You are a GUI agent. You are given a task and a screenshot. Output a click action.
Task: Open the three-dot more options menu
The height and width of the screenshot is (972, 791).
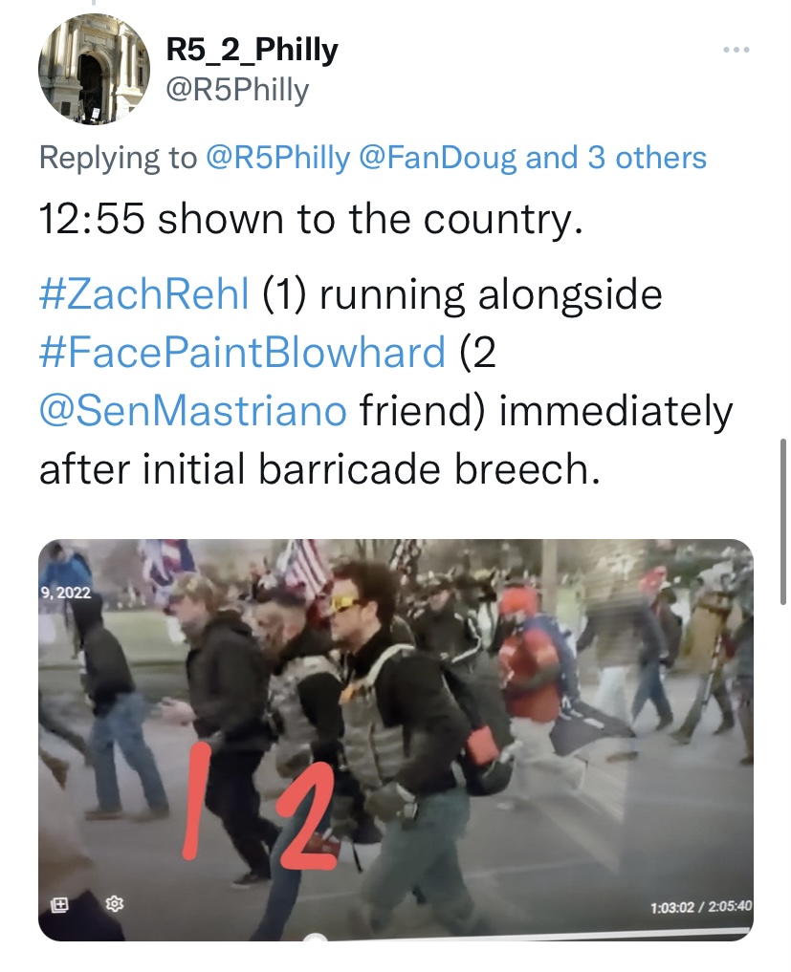[736, 50]
